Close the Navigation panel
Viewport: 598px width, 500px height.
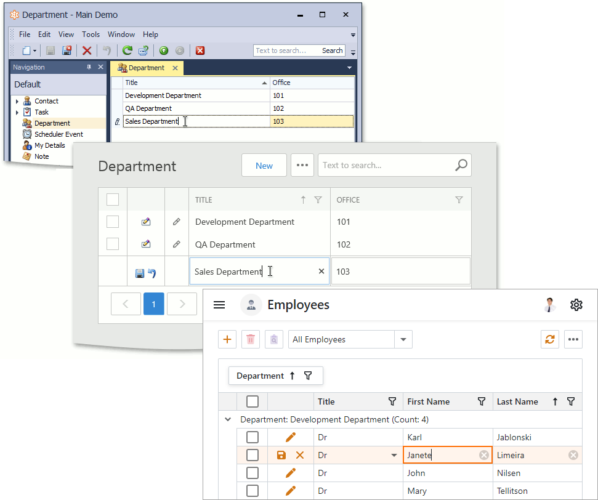tap(100, 67)
